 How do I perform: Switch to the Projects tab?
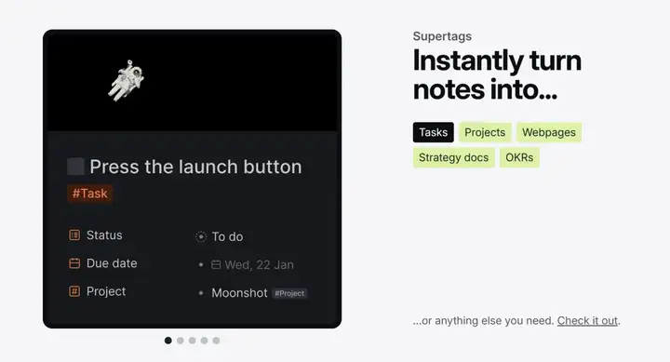(485, 132)
